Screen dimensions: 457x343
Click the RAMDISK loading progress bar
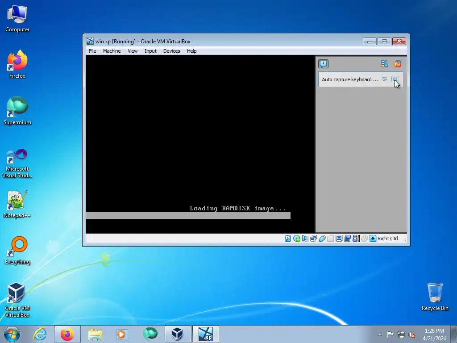pyautogui.click(x=188, y=216)
